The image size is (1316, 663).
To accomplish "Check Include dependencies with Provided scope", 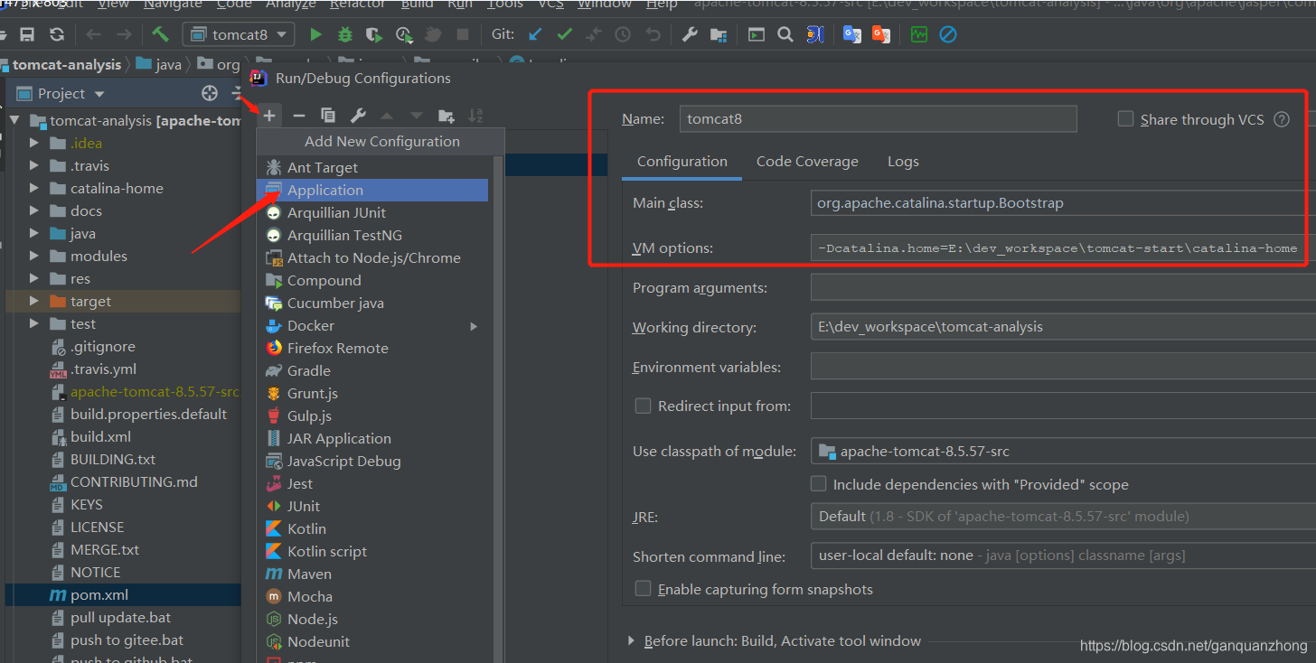I will click(818, 483).
